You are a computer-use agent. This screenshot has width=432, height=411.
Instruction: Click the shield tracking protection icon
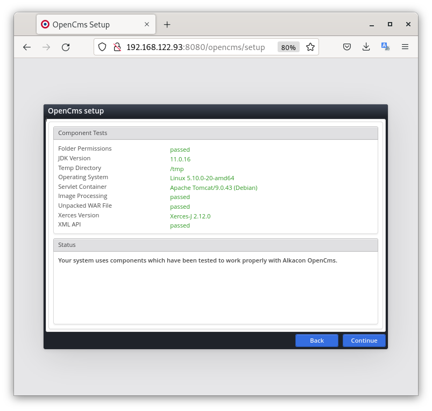[102, 47]
